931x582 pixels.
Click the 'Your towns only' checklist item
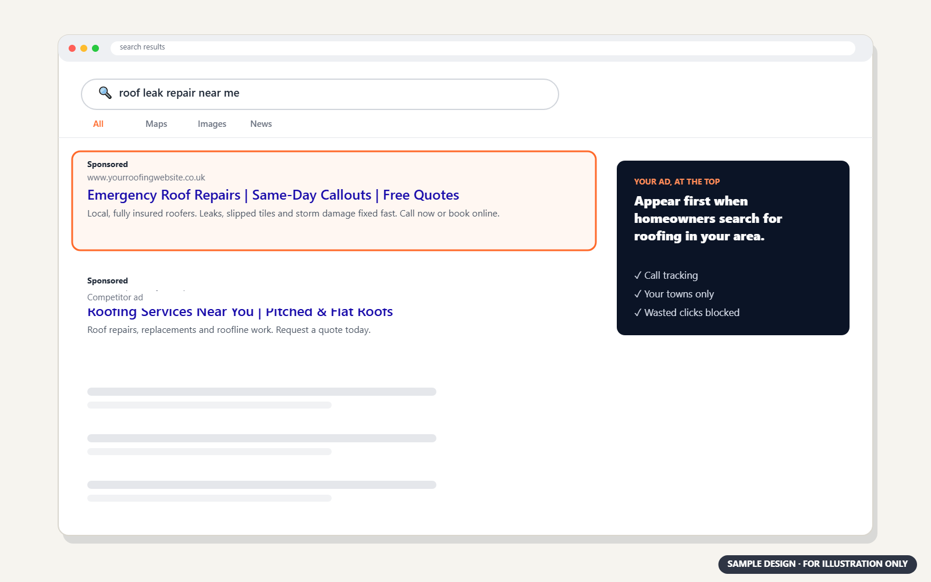pos(674,294)
